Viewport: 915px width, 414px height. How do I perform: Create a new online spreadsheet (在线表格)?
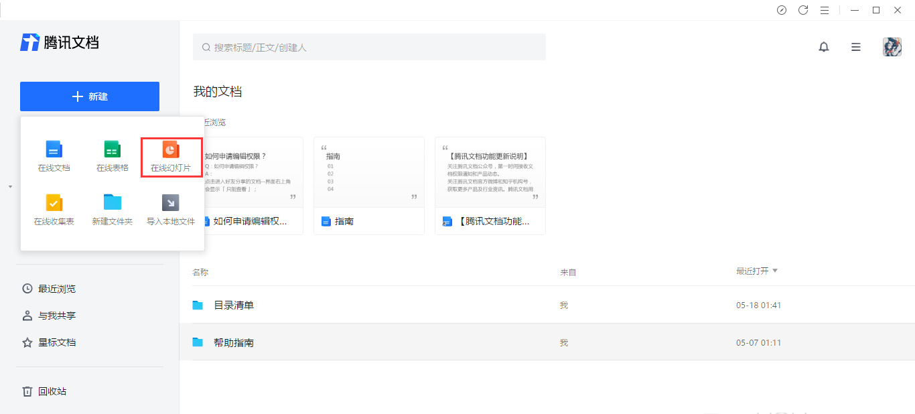click(112, 156)
